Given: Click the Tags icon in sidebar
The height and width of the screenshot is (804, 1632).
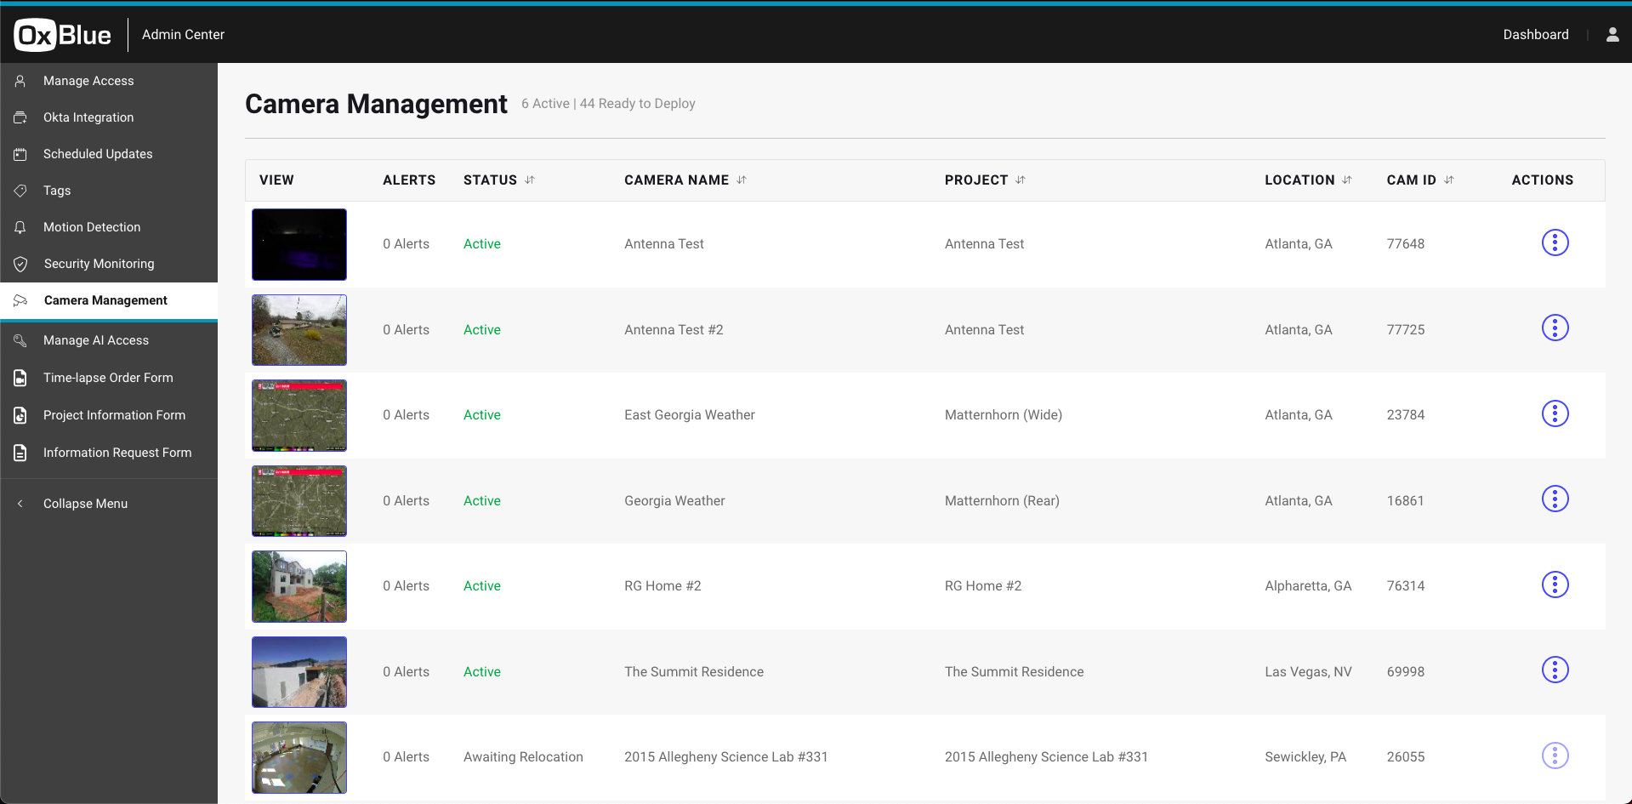Looking at the screenshot, I should (x=20, y=191).
